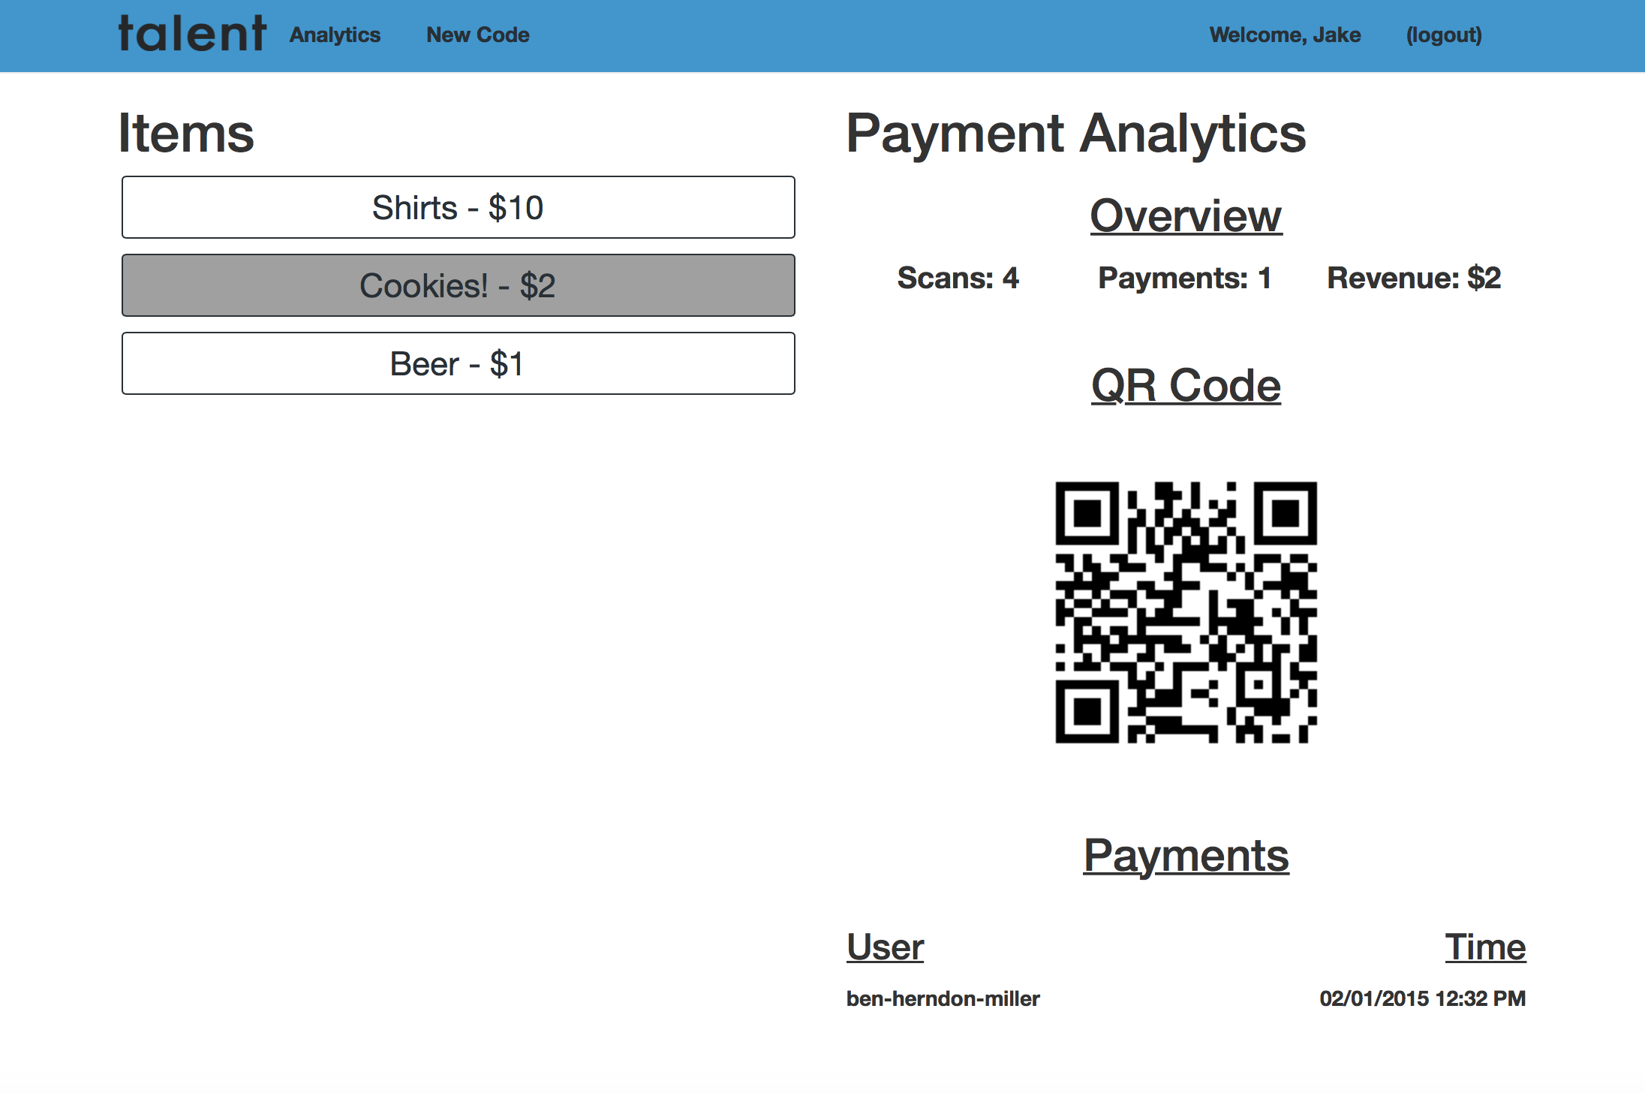Open the New Code page

(477, 35)
